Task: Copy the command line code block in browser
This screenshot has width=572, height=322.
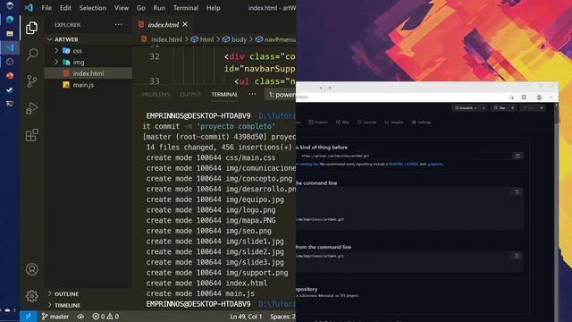Action: (x=517, y=191)
